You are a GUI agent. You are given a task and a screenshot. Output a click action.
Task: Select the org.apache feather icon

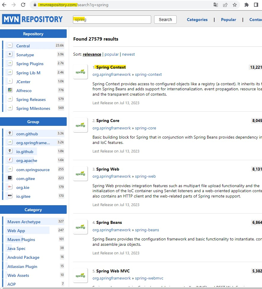click(x=10, y=160)
